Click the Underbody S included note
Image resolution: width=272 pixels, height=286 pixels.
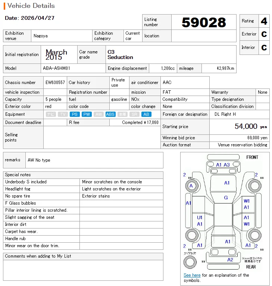26,182
